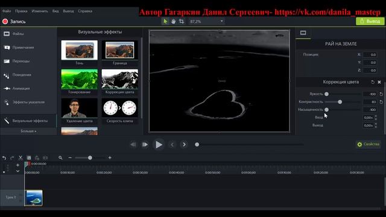Paste in timeline toolbar
This screenshot has width=386, height=217.
37,158
